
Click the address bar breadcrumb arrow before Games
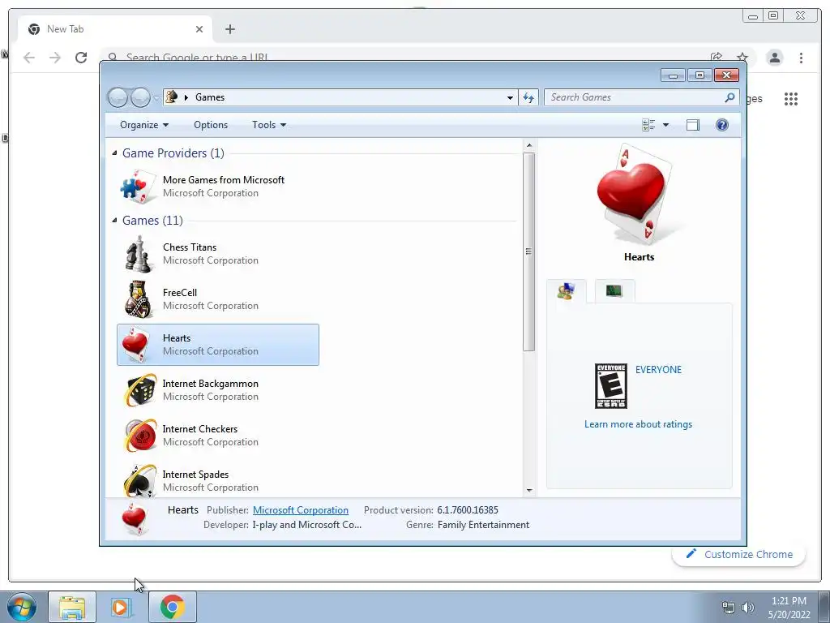pyautogui.click(x=186, y=97)
